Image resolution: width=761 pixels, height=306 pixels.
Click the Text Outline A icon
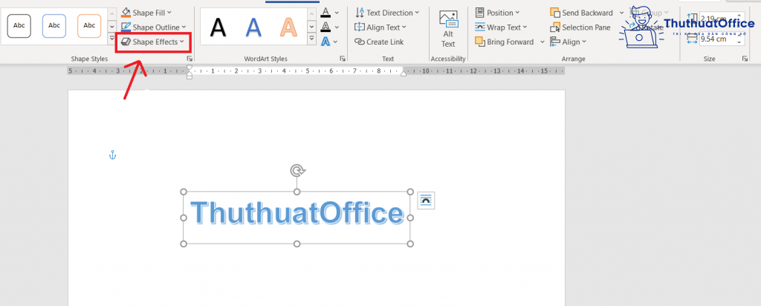(x=326, y=27)
